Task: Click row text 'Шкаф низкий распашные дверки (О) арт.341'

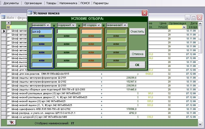Action: point(46,93)
